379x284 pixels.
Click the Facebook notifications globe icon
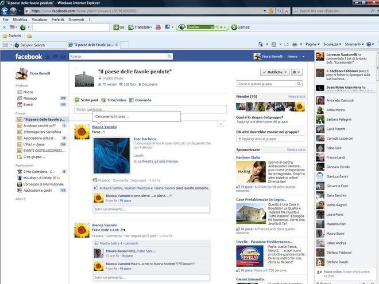point(63,57)
